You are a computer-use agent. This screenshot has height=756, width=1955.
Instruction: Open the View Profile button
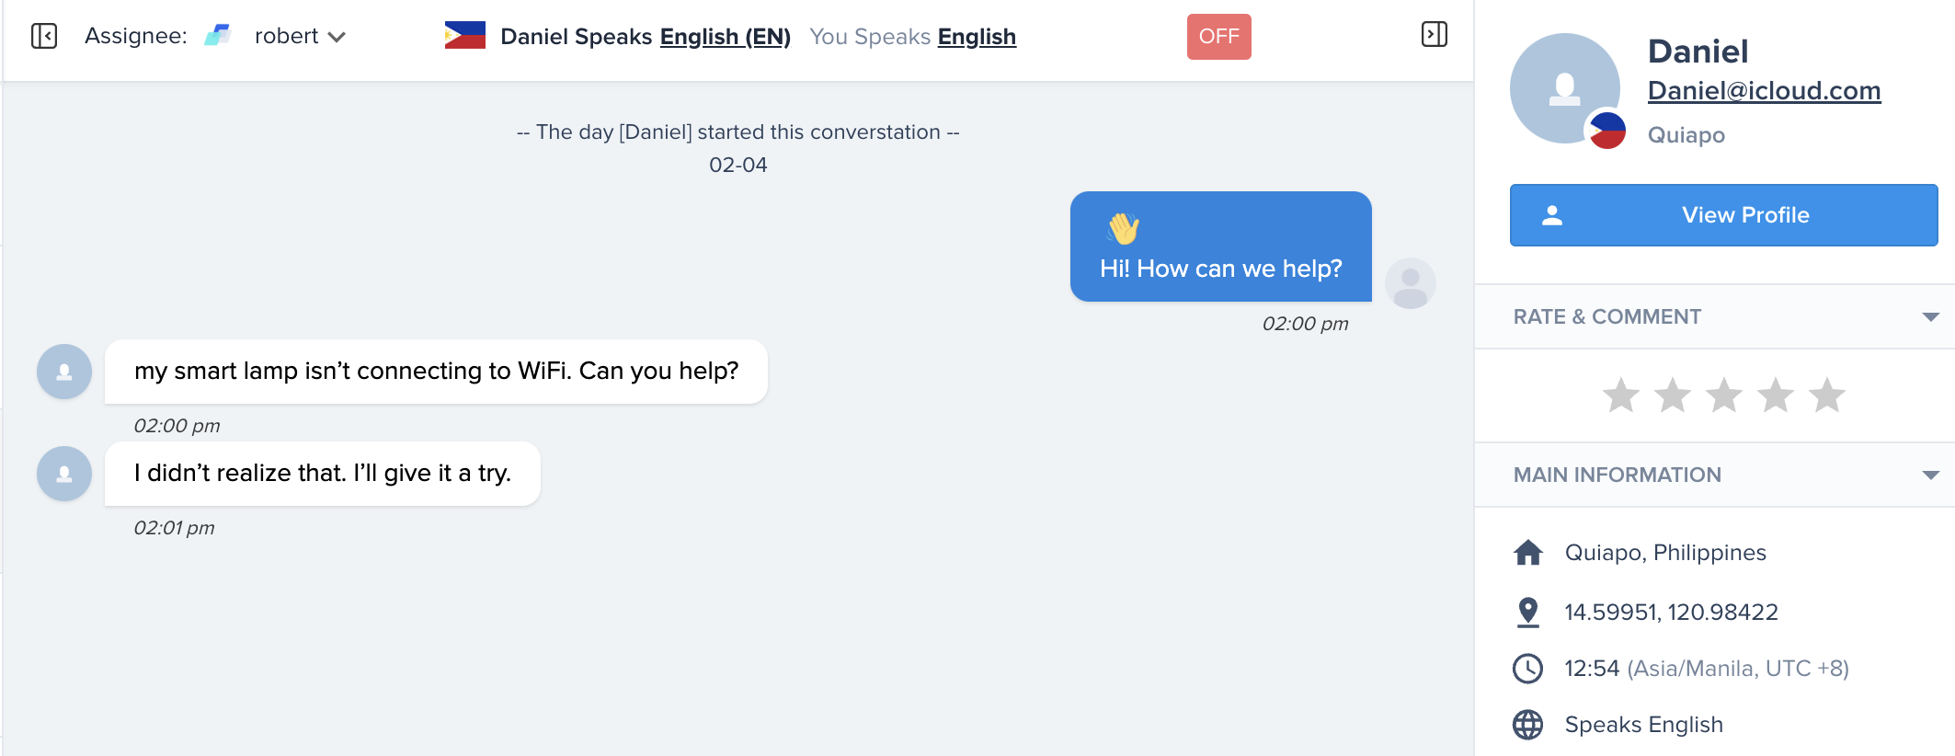pyautogui.click(x=1723, y=215)
